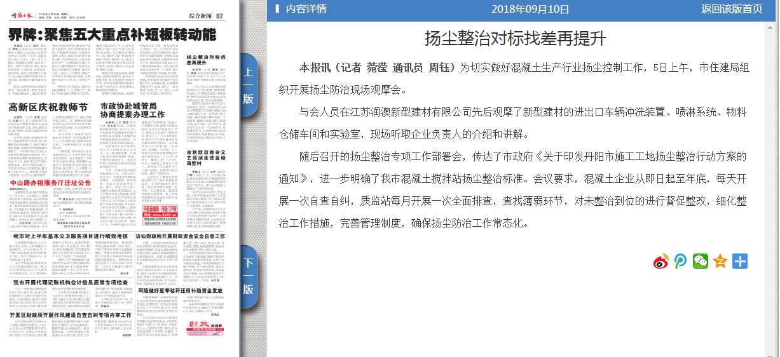Open more sharing options plus icon

click(x=739, y=261)
